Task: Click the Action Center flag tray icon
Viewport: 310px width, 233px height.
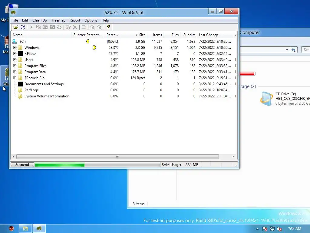Action: [265, 229]
